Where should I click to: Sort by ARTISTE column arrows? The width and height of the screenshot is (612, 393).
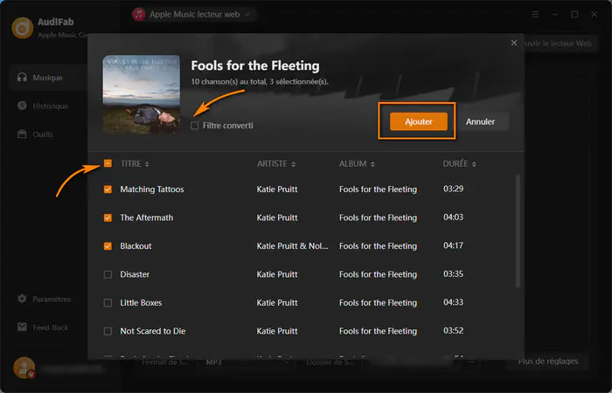(x=293, y=164)
